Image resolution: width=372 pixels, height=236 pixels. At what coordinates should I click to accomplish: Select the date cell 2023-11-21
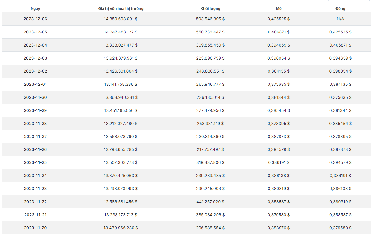35,215
